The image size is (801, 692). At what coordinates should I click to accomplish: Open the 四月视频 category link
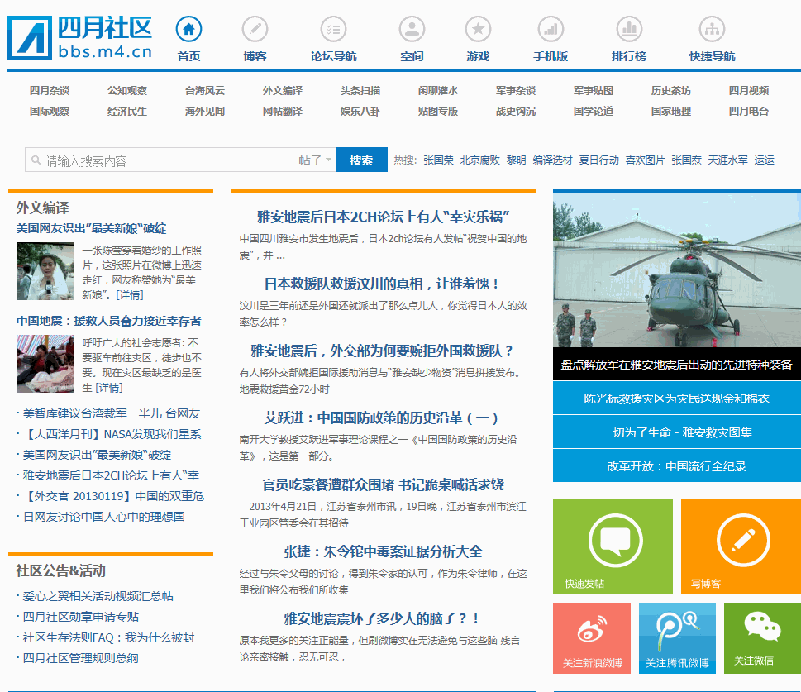pos(748,91)
